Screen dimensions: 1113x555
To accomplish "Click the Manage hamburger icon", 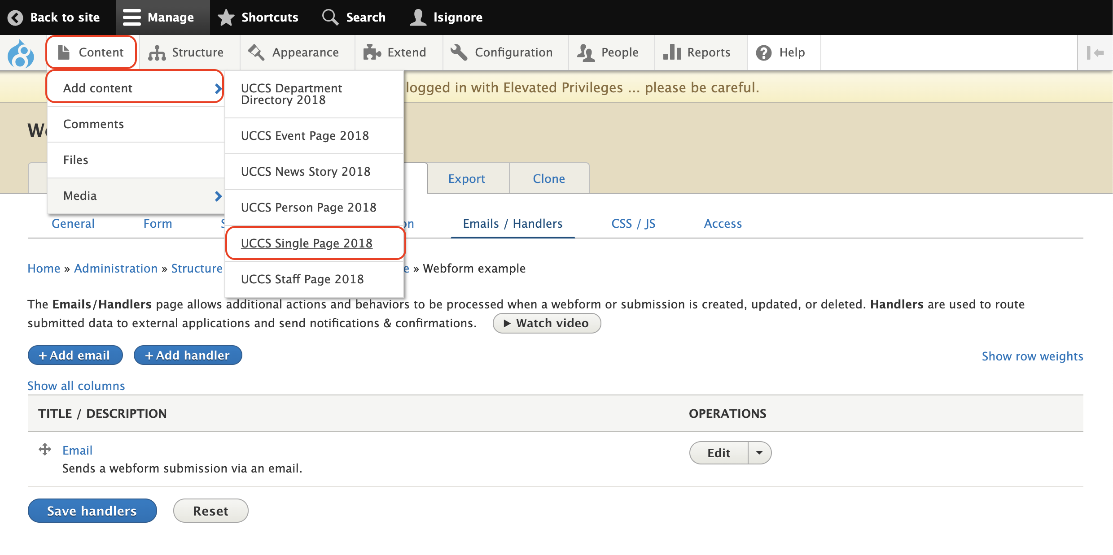I will click(132, 17).
